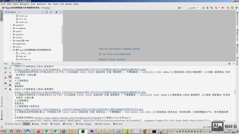Image resolution: width=239 pixels, height=134 pixels.
Task: Click the Run console vertical scrollbar
Action: point(235,92)
